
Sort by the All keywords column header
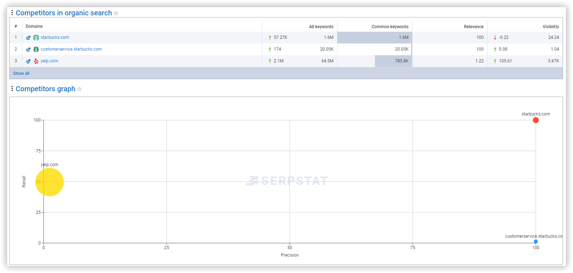(321, 27)
